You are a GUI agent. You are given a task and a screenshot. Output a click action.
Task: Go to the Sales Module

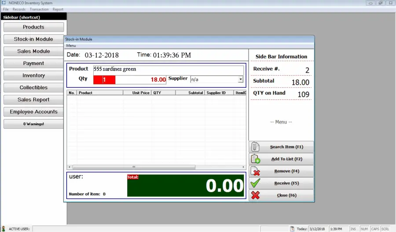(x=33, y=51)
